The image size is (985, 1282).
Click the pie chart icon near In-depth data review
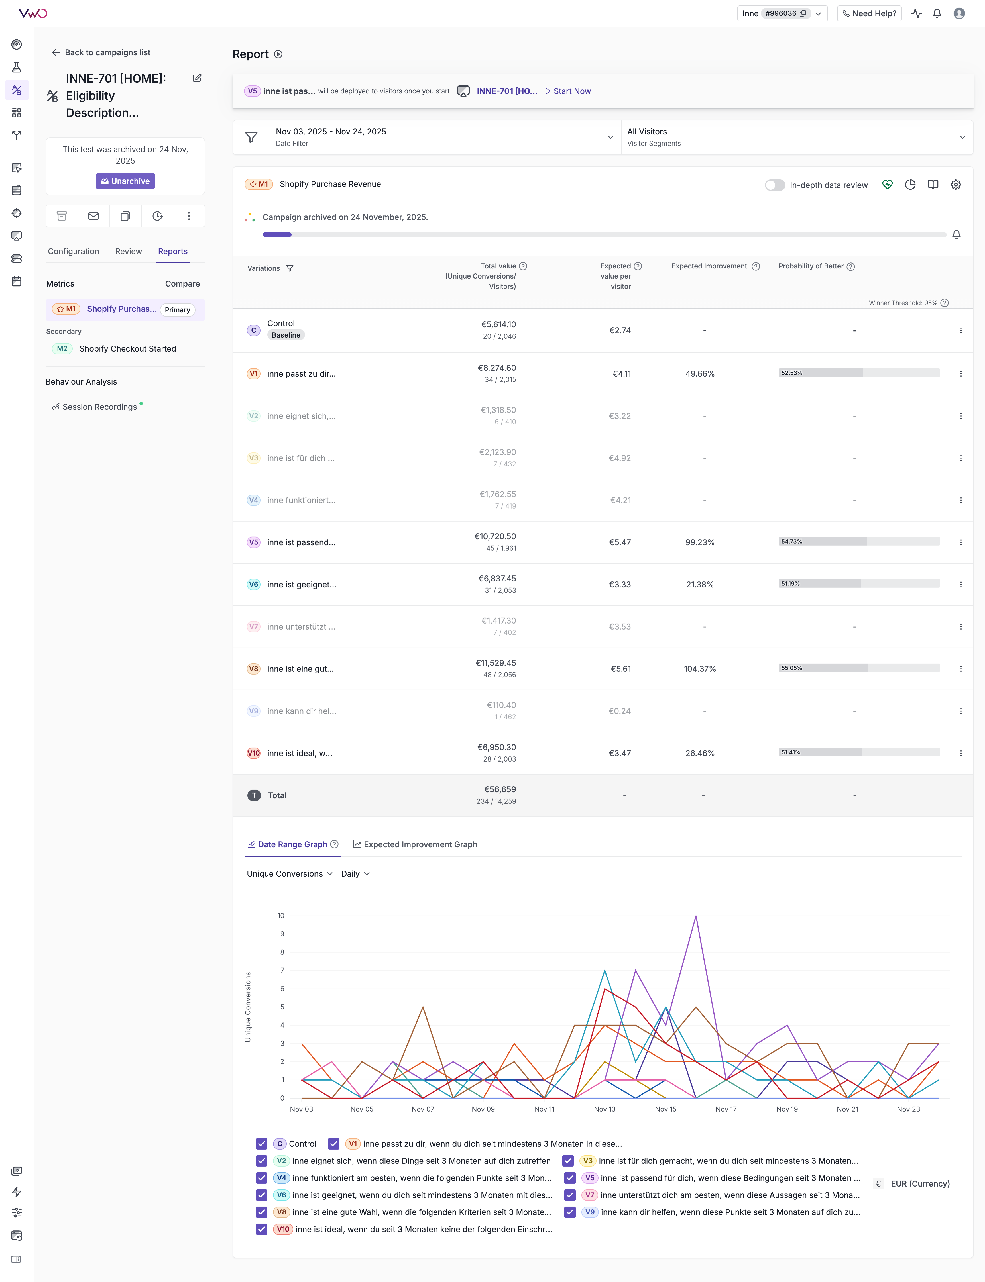coord(910,184)
